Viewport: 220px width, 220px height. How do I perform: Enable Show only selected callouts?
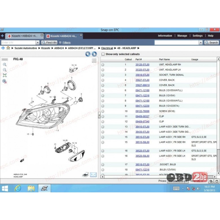coord(103,54)
